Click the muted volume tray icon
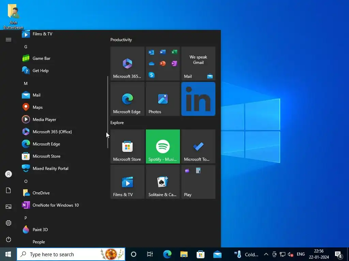The height and width of the screenshot is (261, 349). pyautogui.click(x=290, y=254)
